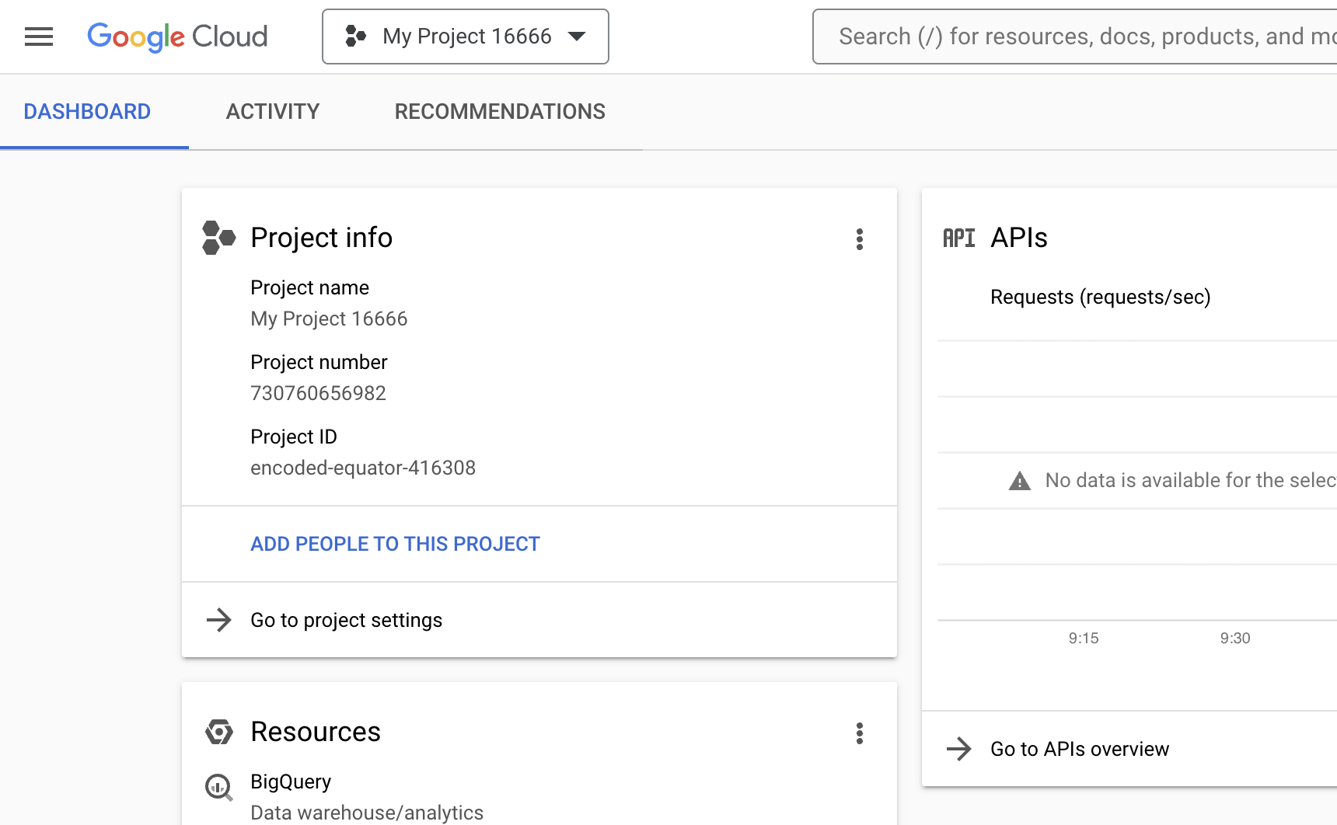Click the project picker dropdown arrow
1337x825 pixels.
pyautogui.click(x=577, y=37)
